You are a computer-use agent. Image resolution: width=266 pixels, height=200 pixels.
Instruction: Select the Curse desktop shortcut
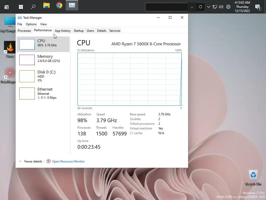[10, 49]
